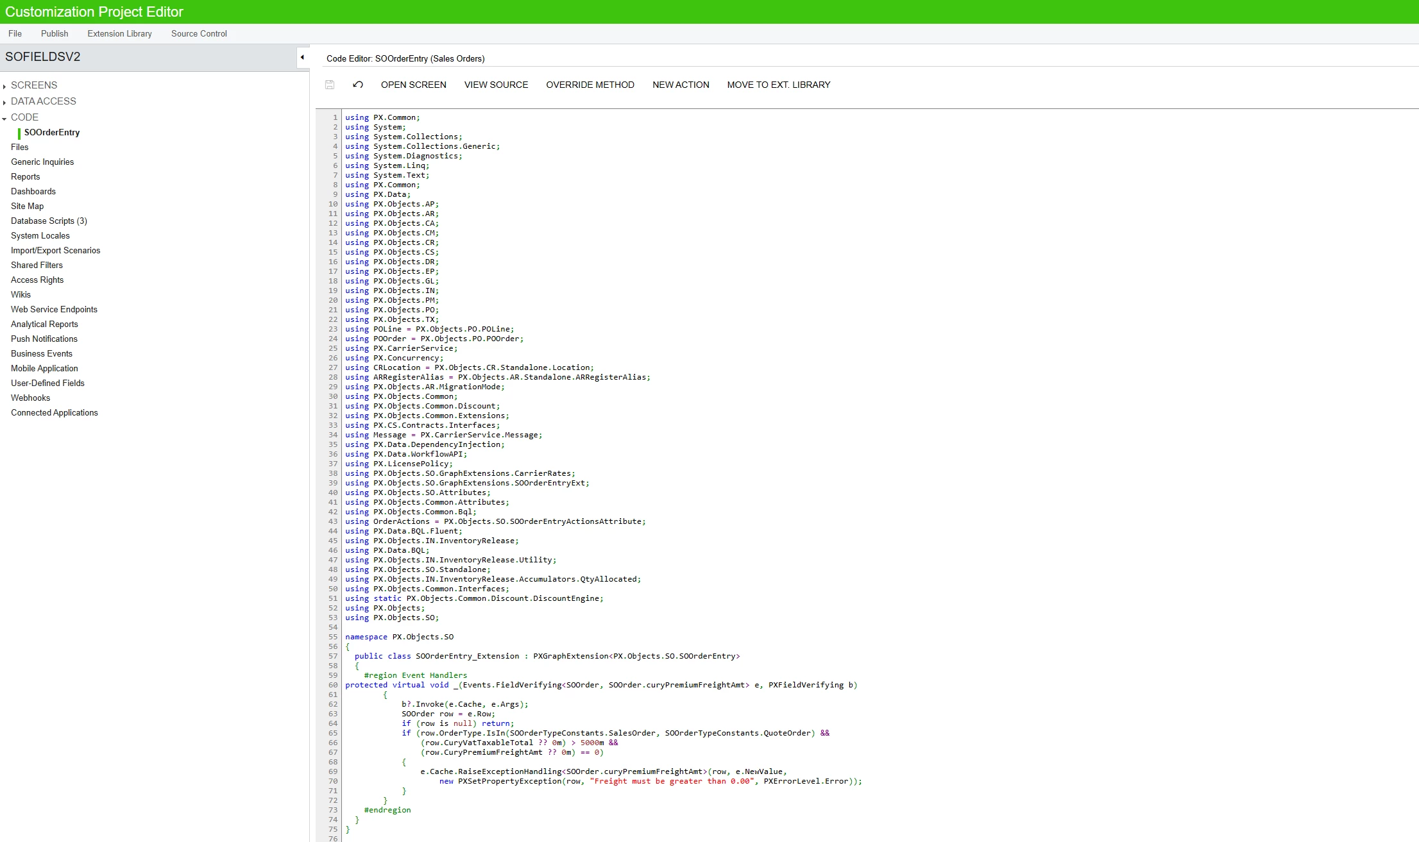This screenshot has width=1419, height=842.
Task: Open Database Scripts (3) section
Action: 49,221
